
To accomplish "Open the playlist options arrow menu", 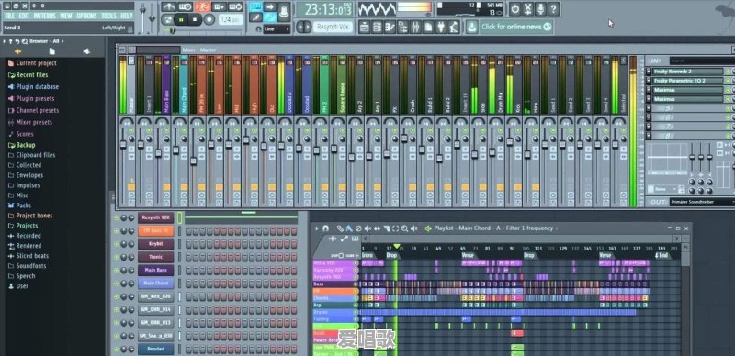I will (x=317, y=228).
